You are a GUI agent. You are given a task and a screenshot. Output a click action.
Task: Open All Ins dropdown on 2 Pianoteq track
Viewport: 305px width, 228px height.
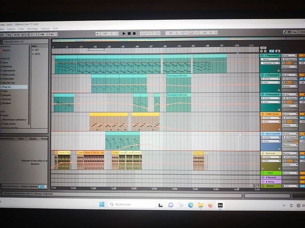pos(289,75)
